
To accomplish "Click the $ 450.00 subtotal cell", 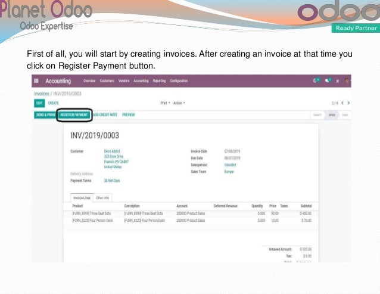I will pos(306,213).
